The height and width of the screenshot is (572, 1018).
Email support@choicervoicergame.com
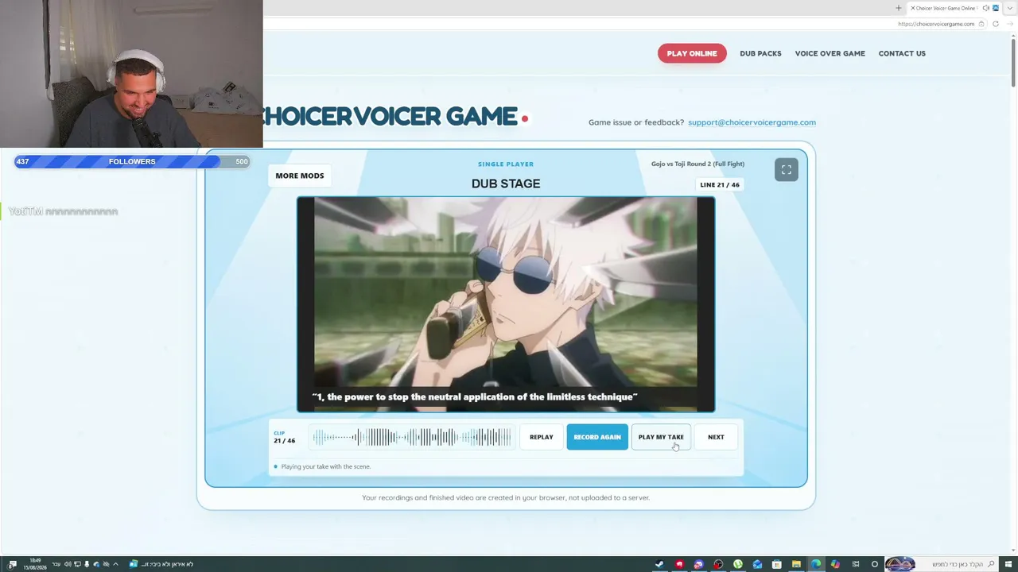coord(752,122)
